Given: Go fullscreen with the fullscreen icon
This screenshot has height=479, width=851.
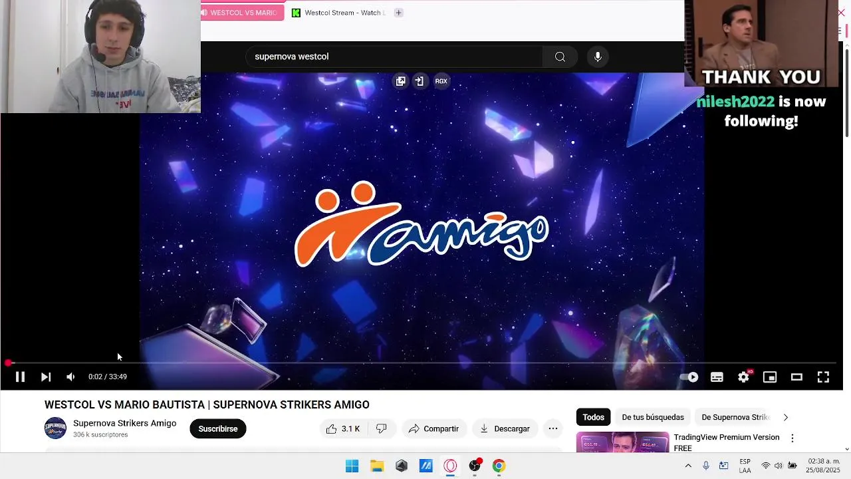Looking at the screenshot, I should click(x=823, y=377).
